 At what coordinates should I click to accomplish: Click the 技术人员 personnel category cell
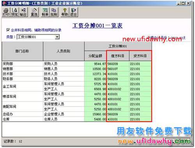(x=64, y=74)
